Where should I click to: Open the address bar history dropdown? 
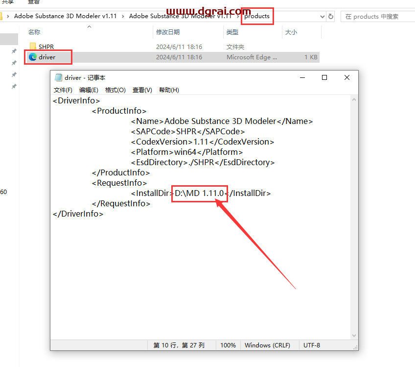[x=323, y=17]
